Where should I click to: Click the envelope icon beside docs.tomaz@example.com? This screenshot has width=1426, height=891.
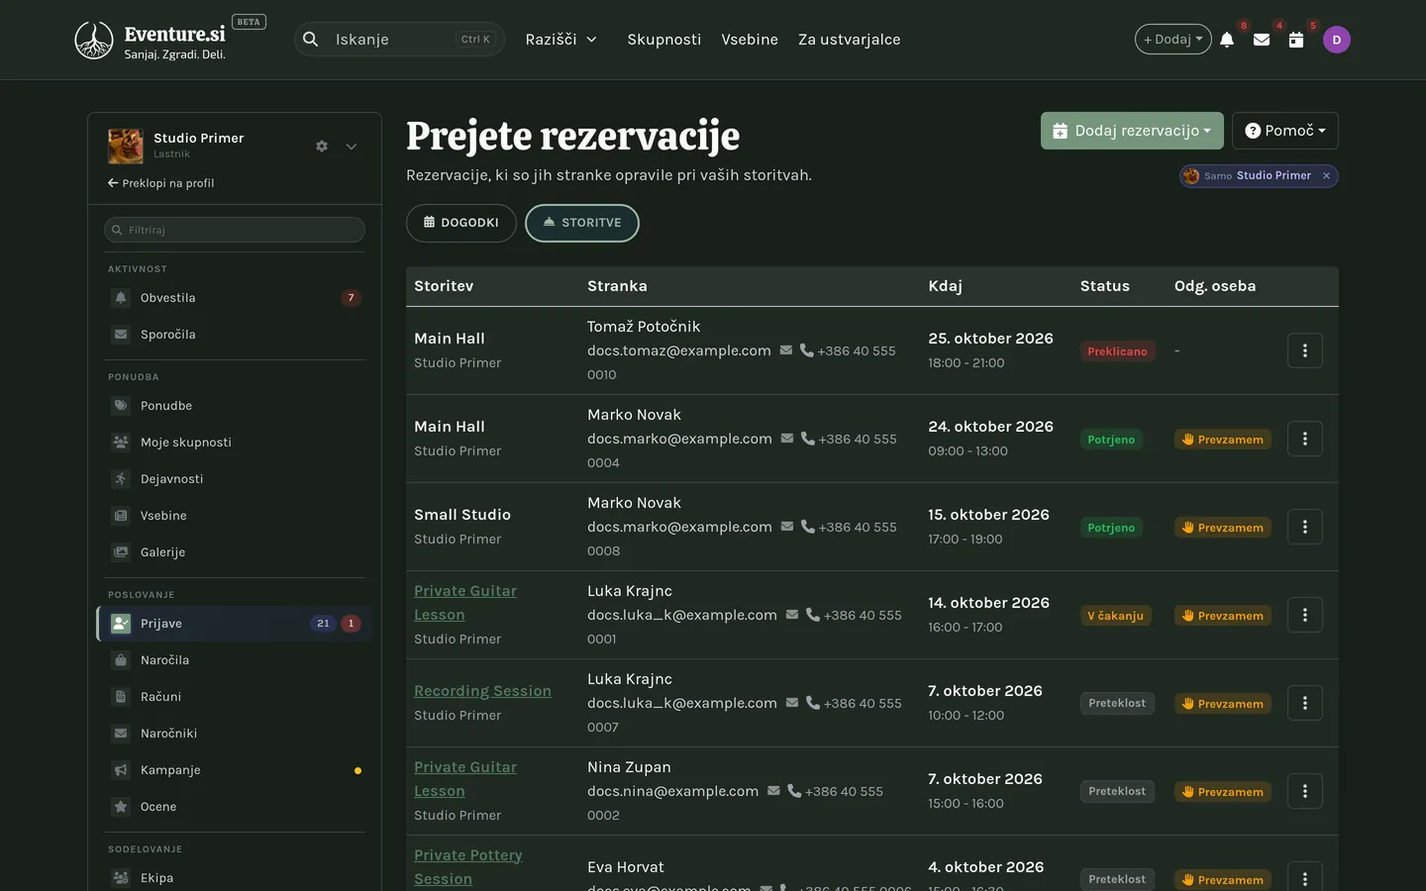click(x=786, y=350)
